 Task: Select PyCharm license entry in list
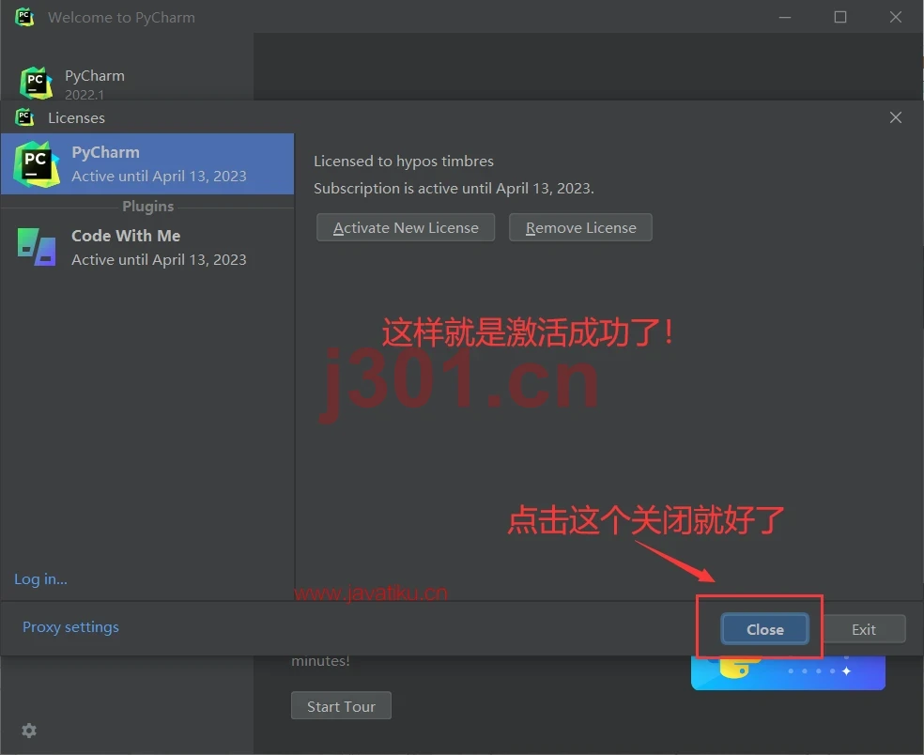click(147, 163)
